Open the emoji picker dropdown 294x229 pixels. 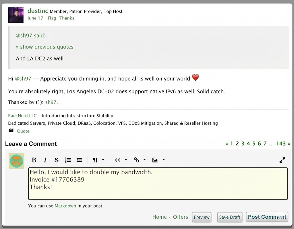(x=121, y=160)
